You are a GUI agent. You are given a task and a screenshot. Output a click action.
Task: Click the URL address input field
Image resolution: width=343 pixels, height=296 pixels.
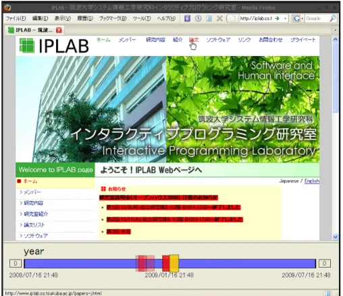(x=256, y=18)
